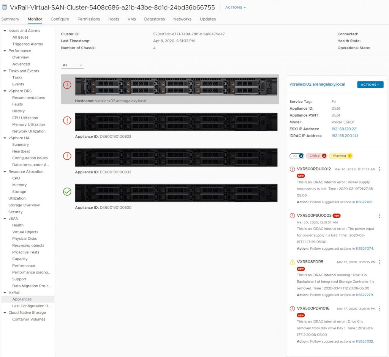Switch to Hosts tab
Viewport: 389px width, 357px height.
click(114, 19)
